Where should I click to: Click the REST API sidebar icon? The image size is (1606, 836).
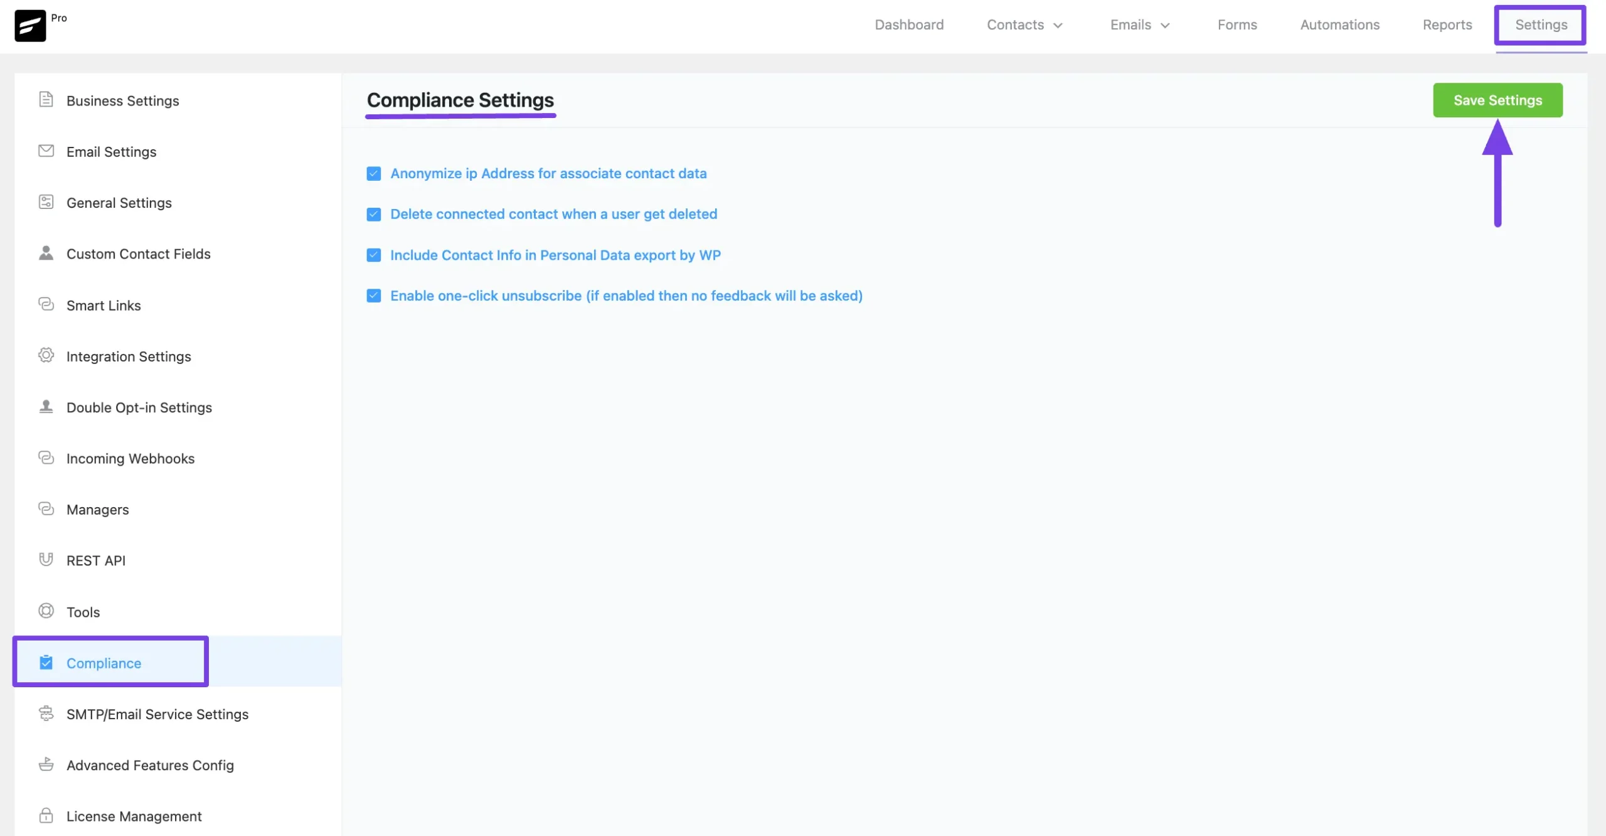[x=46, y=560]
